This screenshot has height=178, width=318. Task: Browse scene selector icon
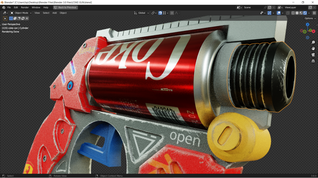239,8
